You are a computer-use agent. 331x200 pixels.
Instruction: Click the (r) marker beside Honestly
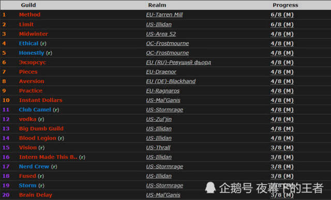click(49, 53)
